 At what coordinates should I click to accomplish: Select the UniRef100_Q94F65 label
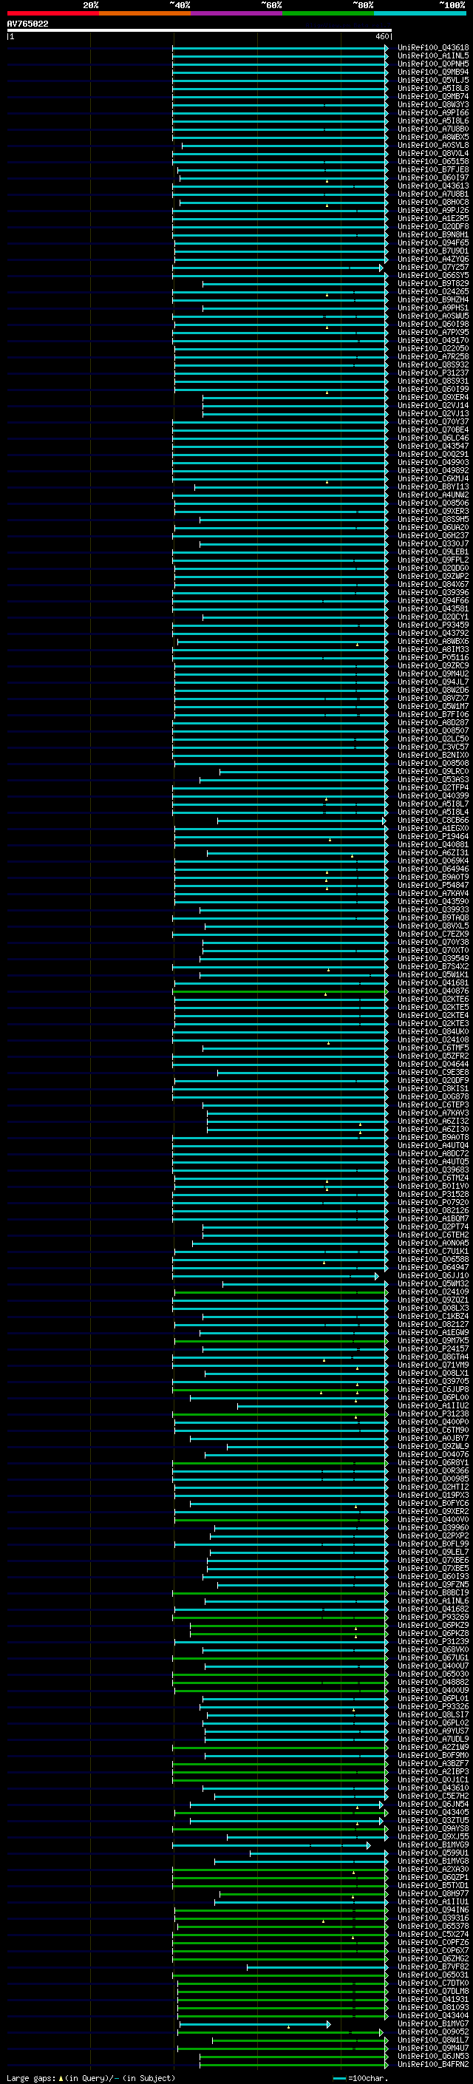(433, 242)
